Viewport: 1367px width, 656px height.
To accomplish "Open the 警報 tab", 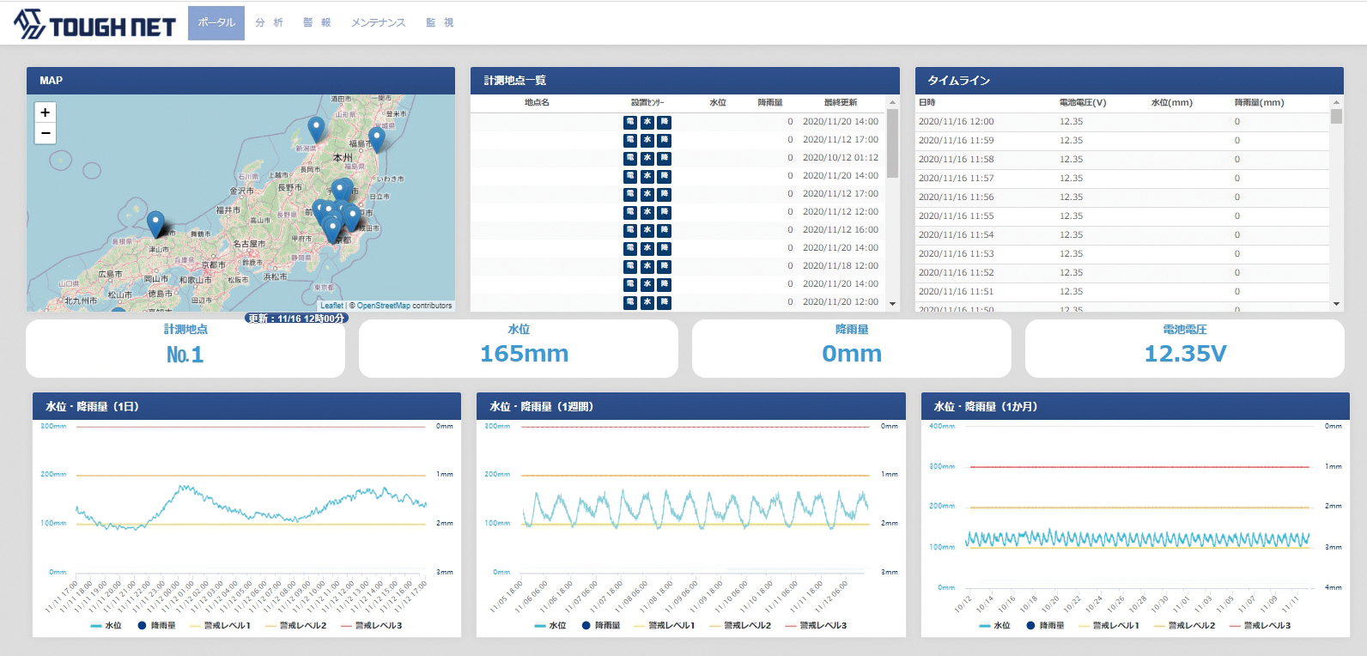I will [x=317, y=23].
